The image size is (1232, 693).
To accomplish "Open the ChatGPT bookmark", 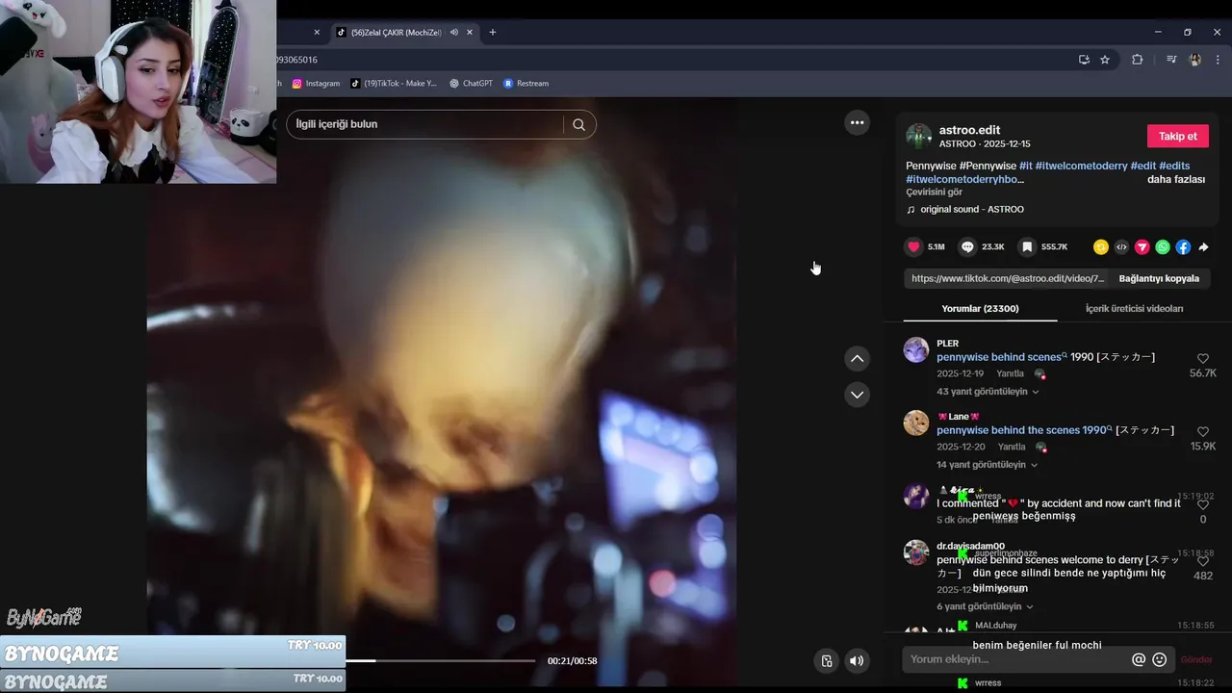I will click(471, 84).
